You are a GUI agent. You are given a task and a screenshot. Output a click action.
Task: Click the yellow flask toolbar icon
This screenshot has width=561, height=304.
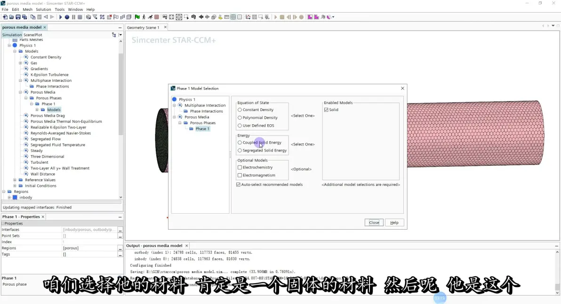(x=220, y=17)
